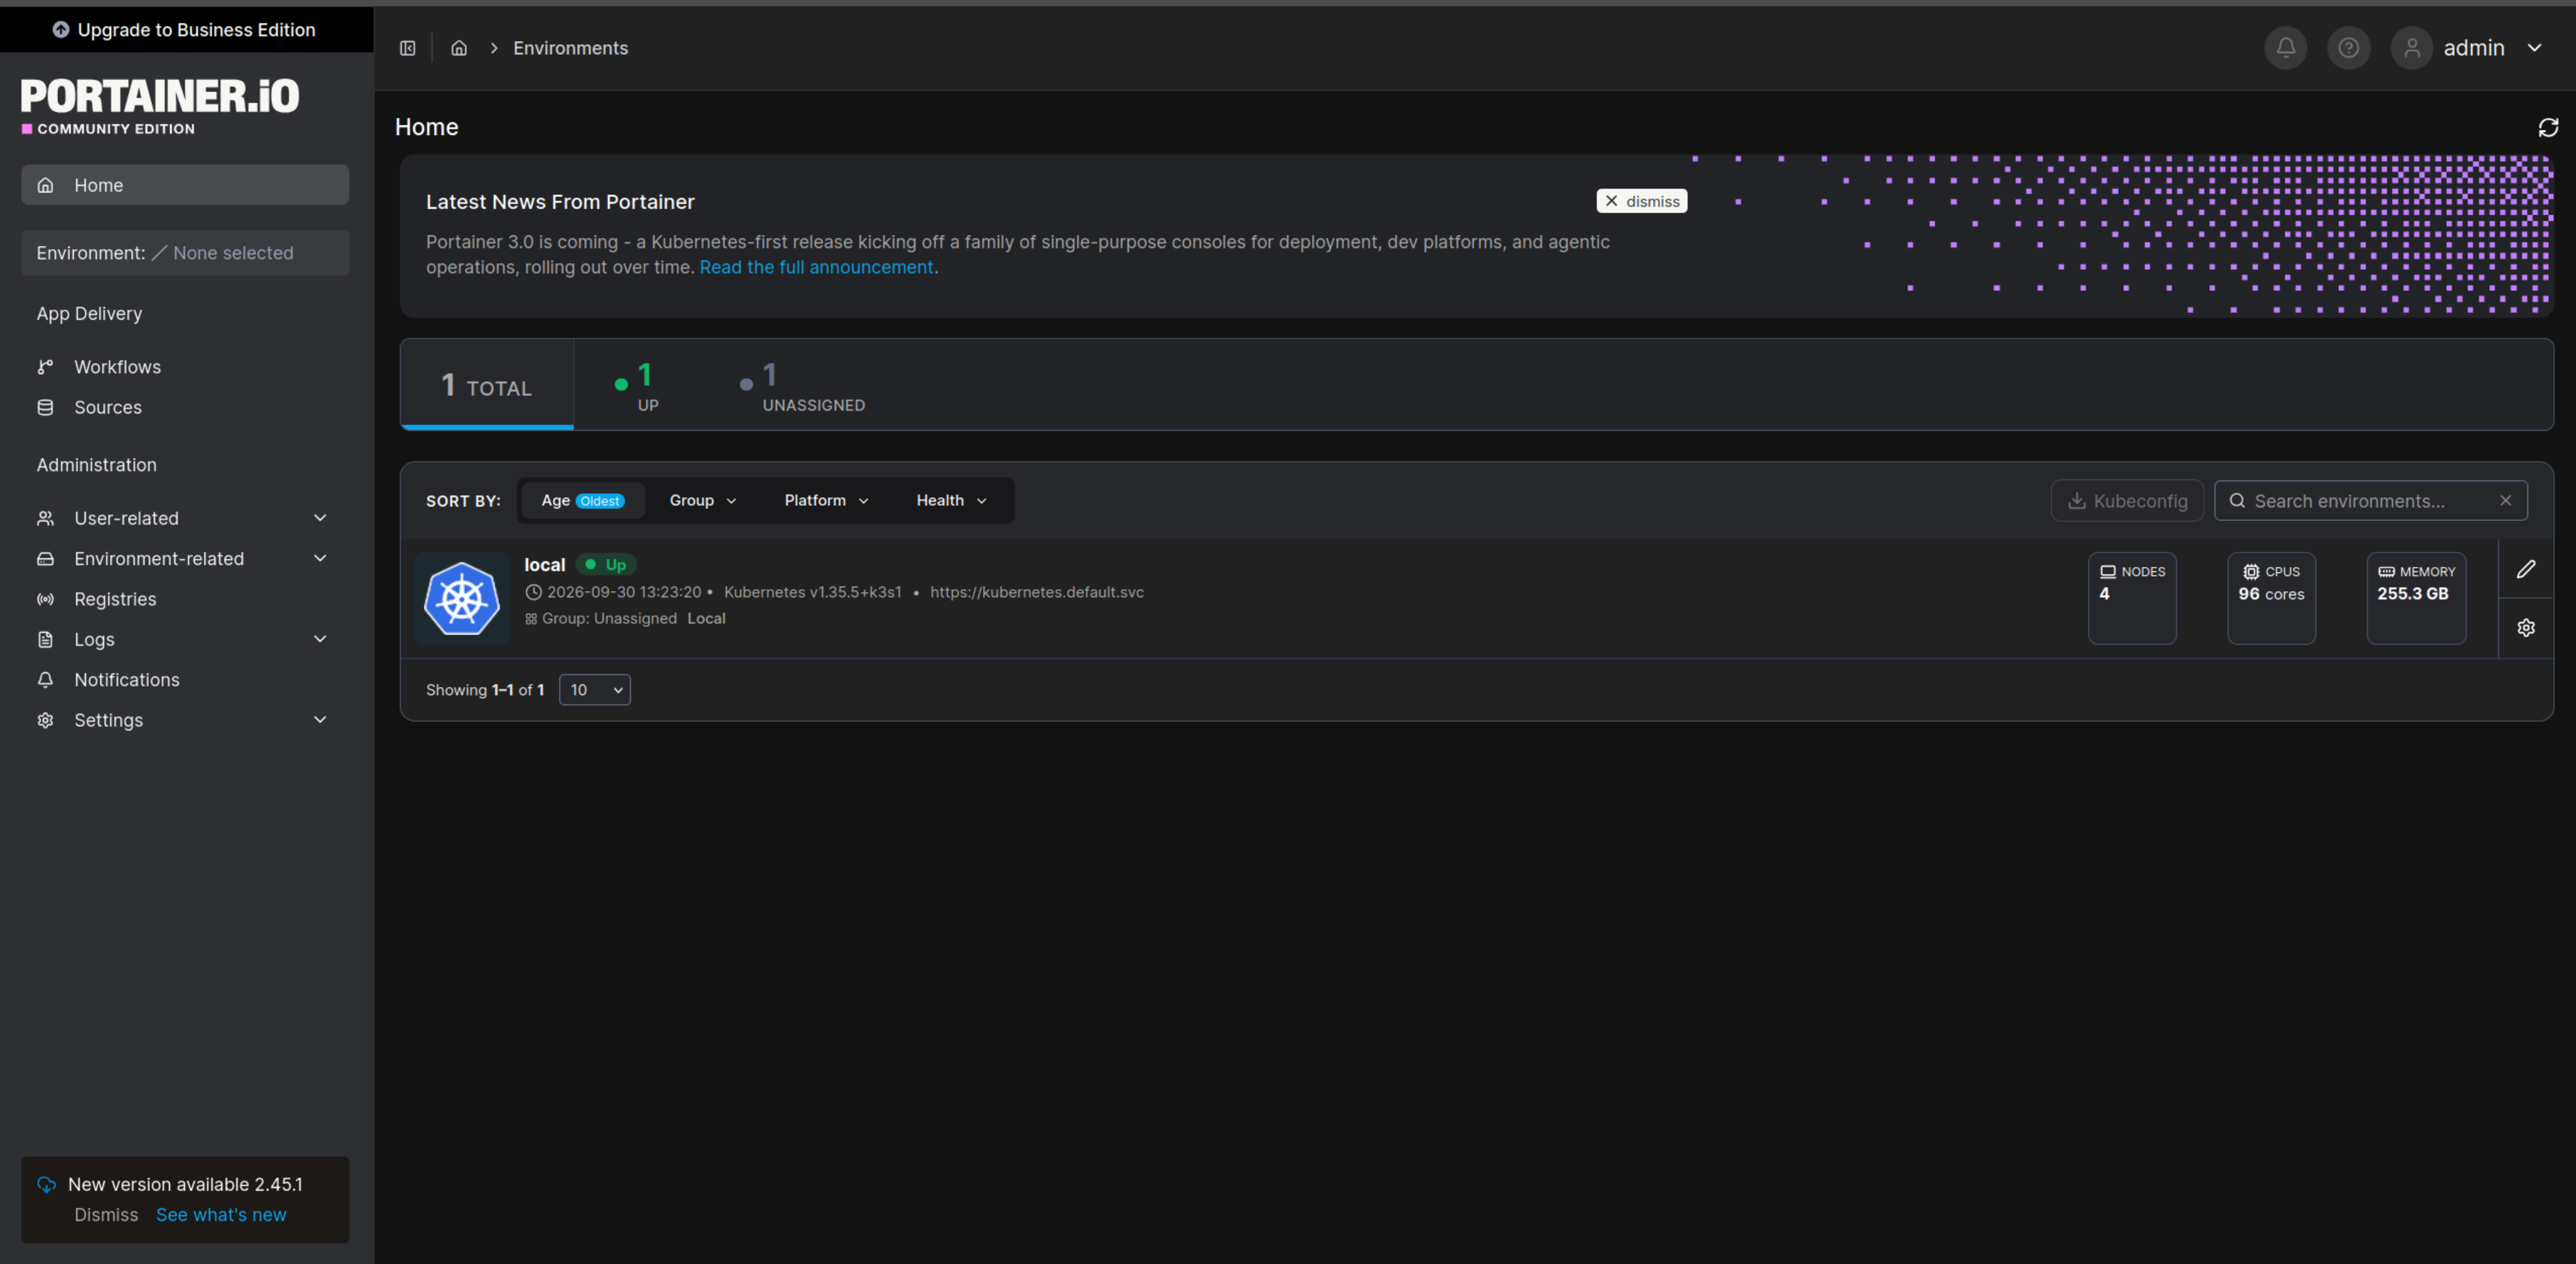Click the upgrade arrow icon at top
The width and height of the screenshot is (2576, 1264).
(x=61, y=30)
